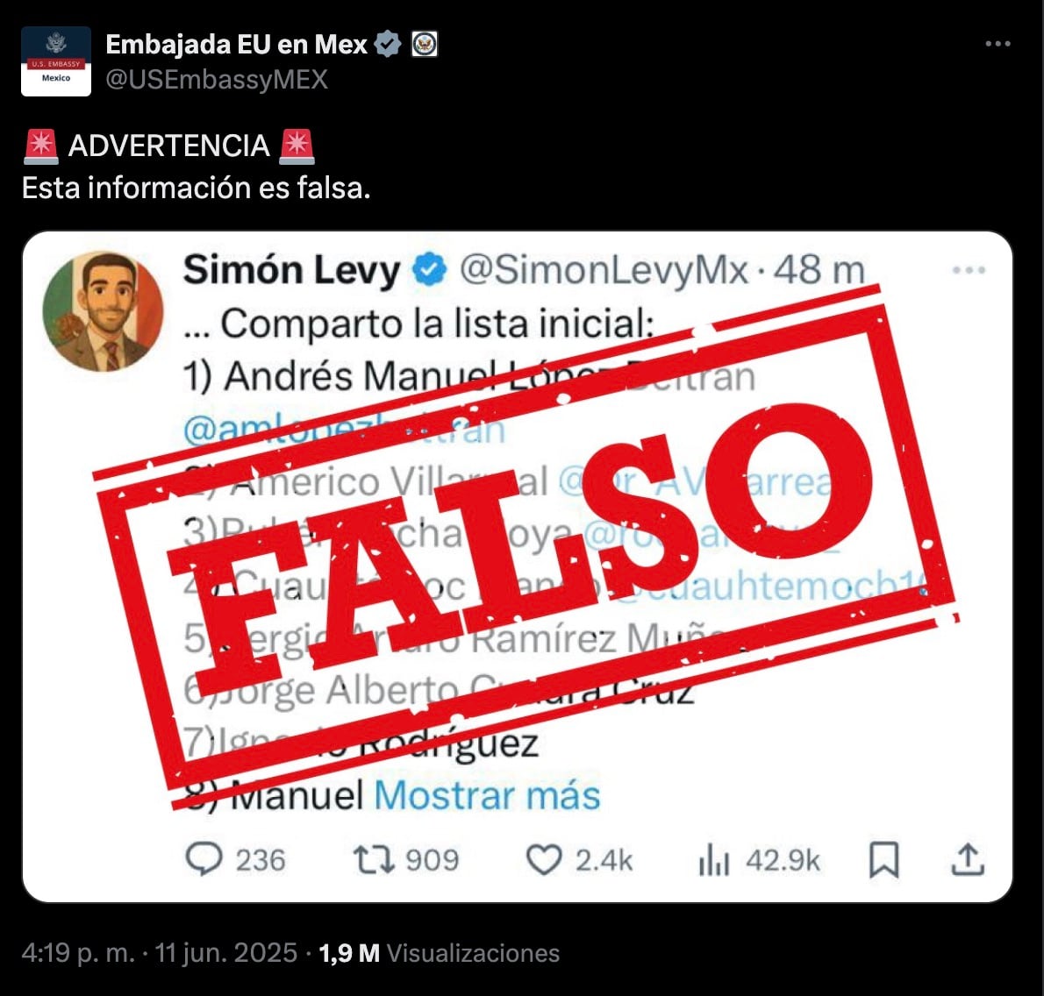Open the view analytics icon showing 42.9k
Image resolution: width=1044 pixels, height=996 pixels.
[714, 859]
